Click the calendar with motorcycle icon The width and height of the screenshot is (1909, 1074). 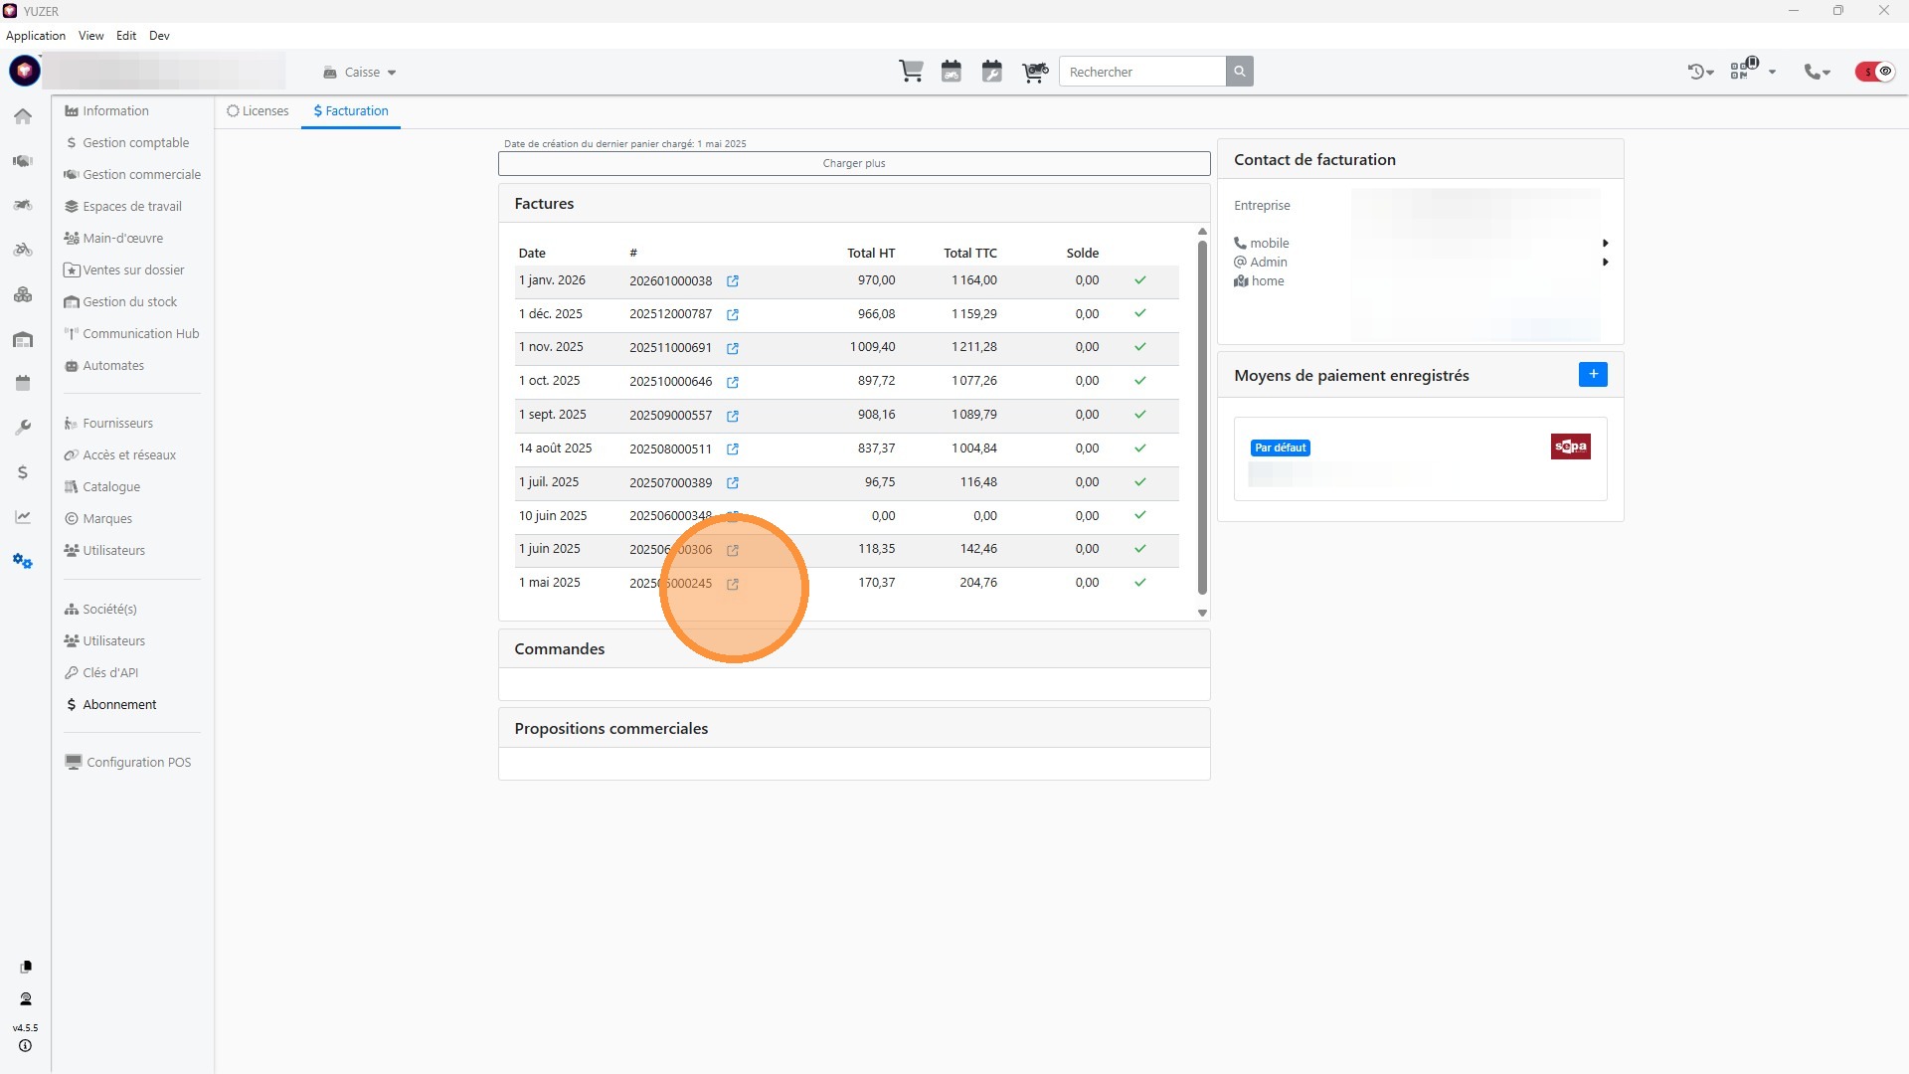click(x=952, y=72)
